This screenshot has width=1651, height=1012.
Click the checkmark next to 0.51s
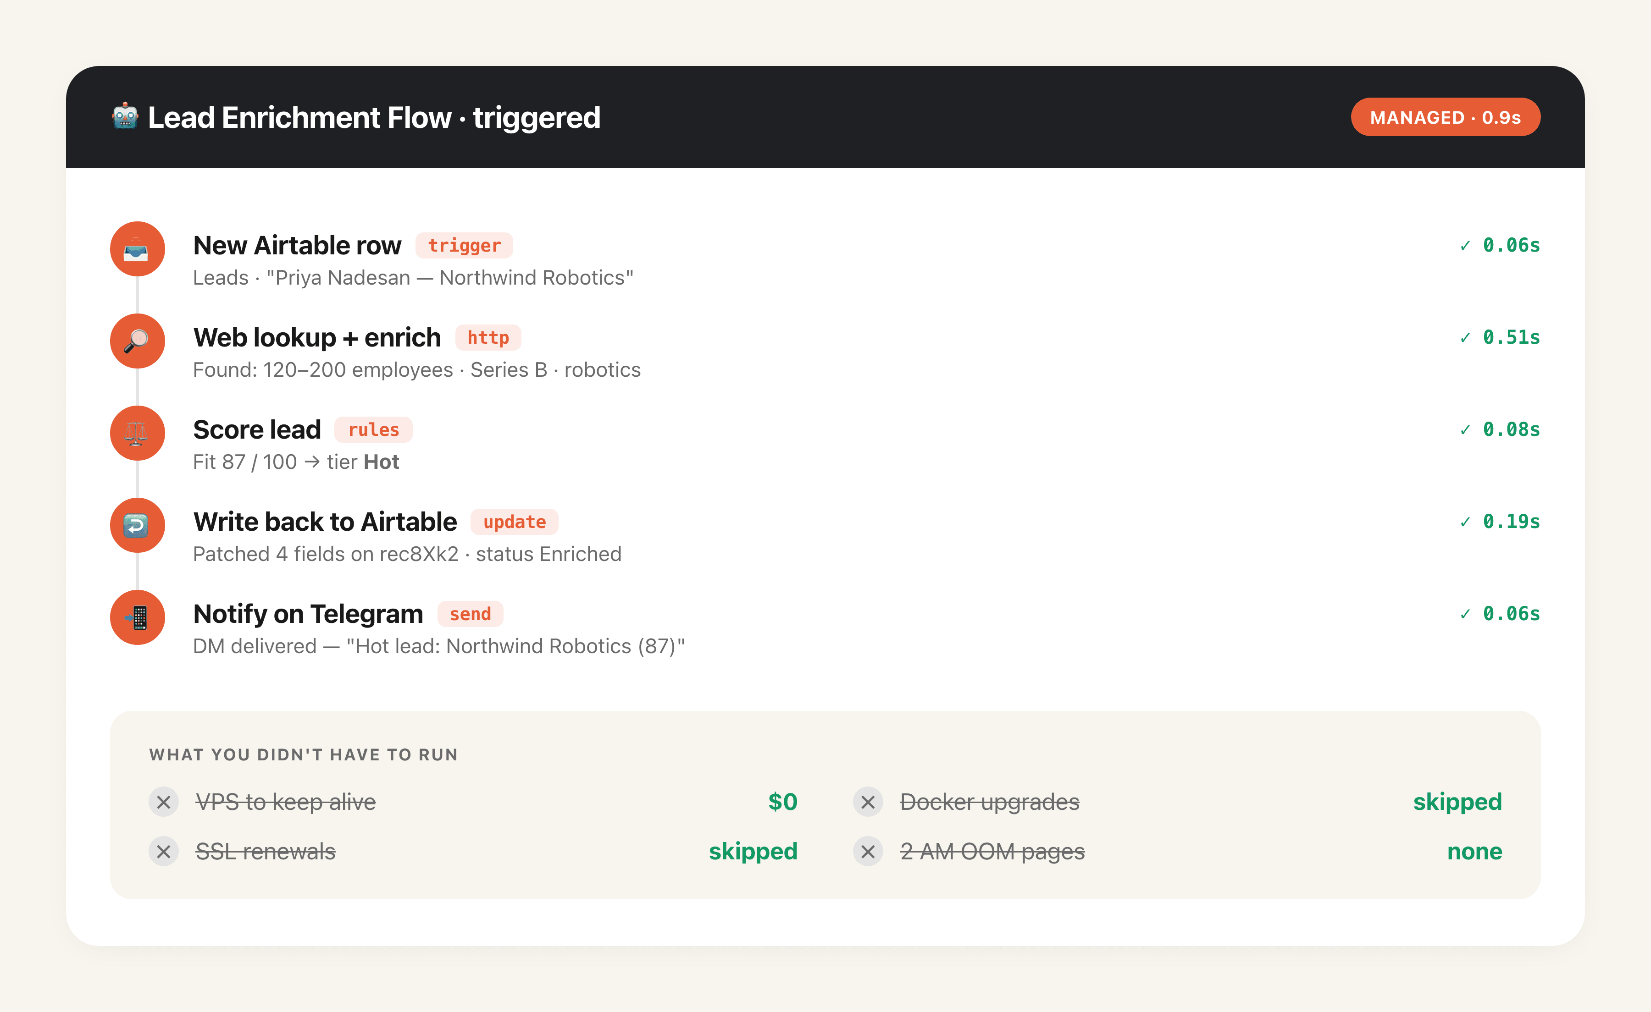(1465, 337)
